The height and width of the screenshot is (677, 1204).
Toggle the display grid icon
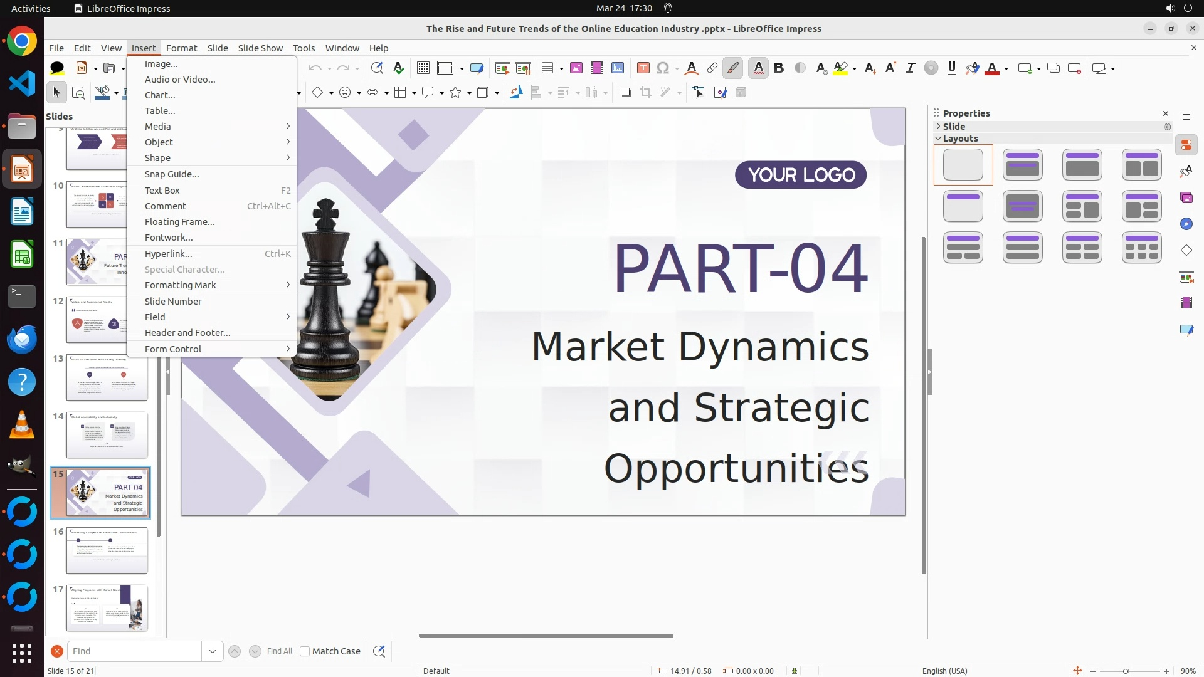[423, 68]
